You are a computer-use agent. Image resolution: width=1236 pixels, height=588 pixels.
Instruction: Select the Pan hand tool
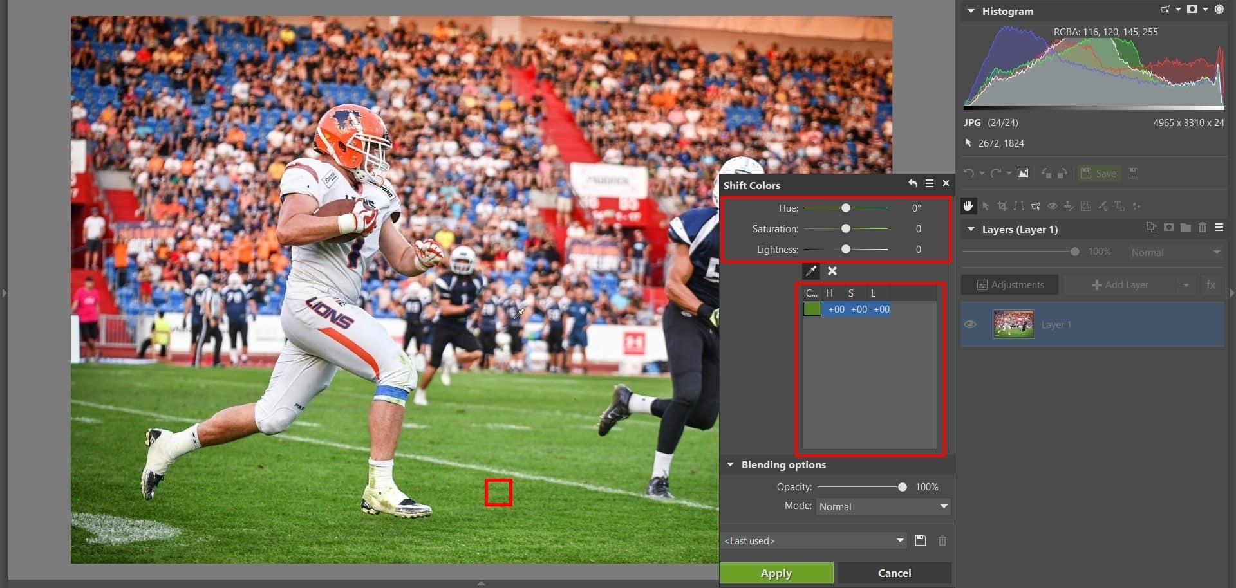[x=968, y=206]
